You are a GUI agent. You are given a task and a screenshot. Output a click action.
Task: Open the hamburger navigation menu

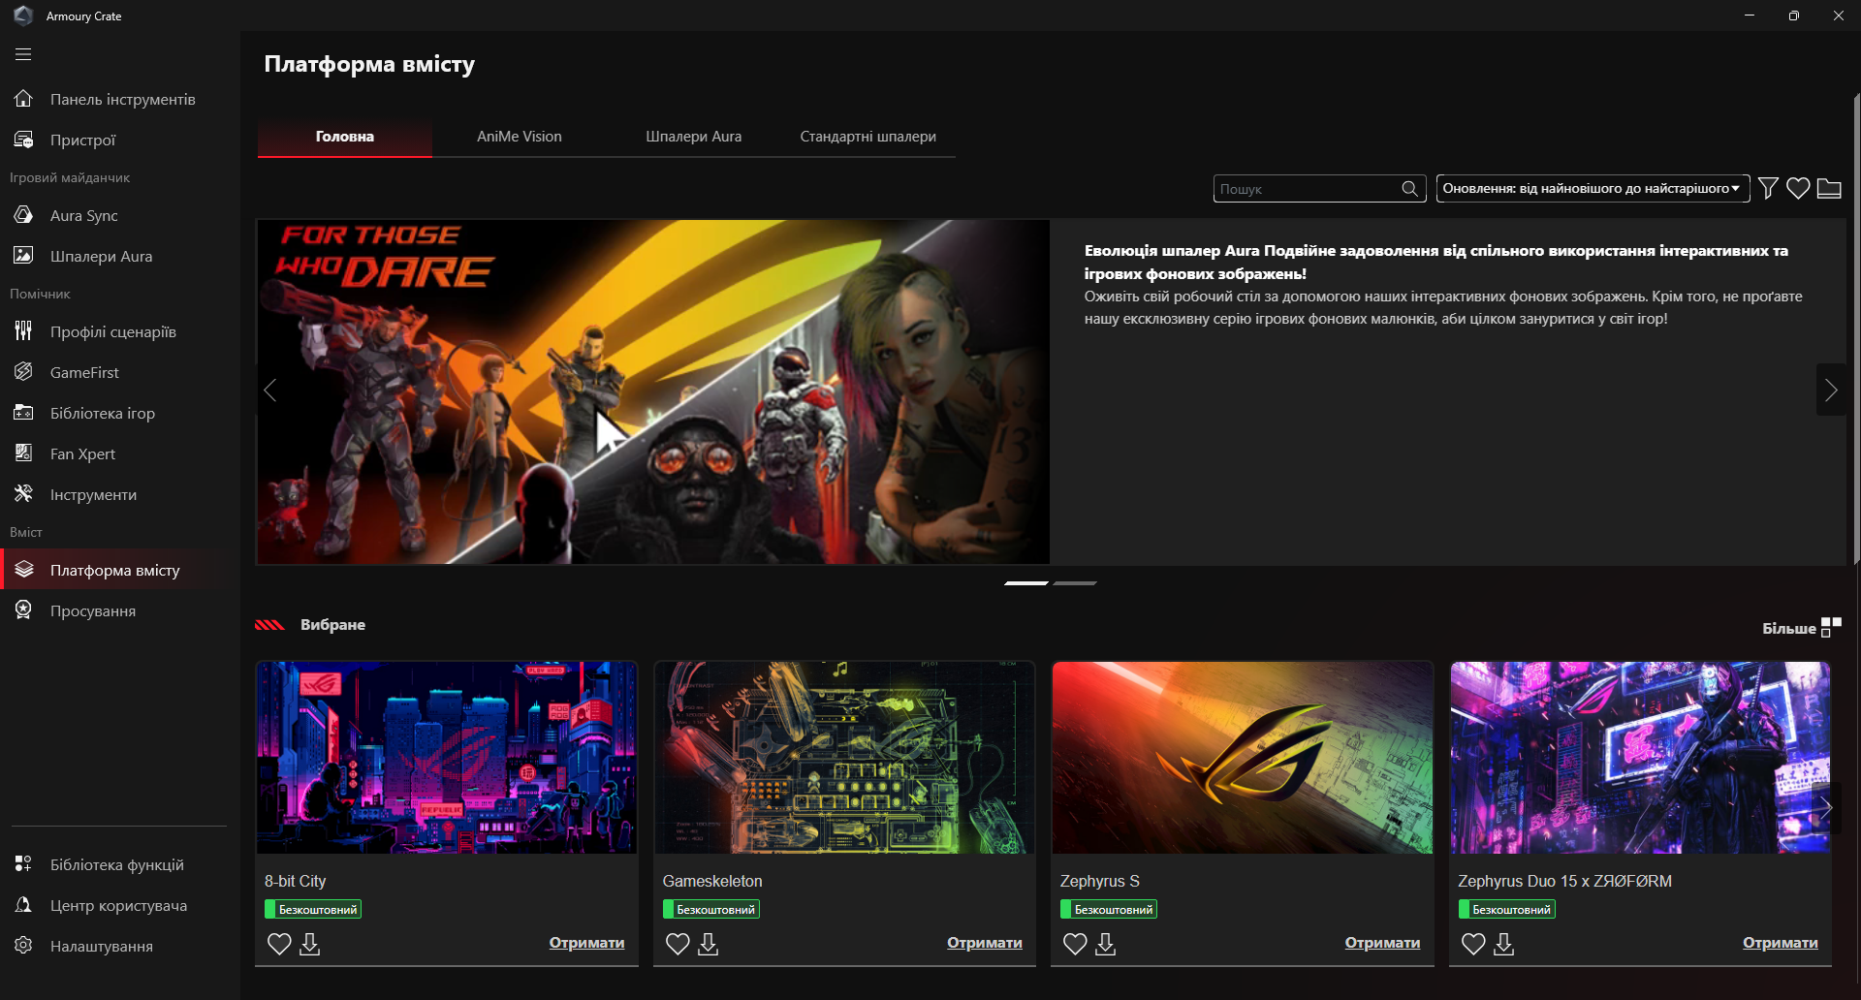coord(23,54)
